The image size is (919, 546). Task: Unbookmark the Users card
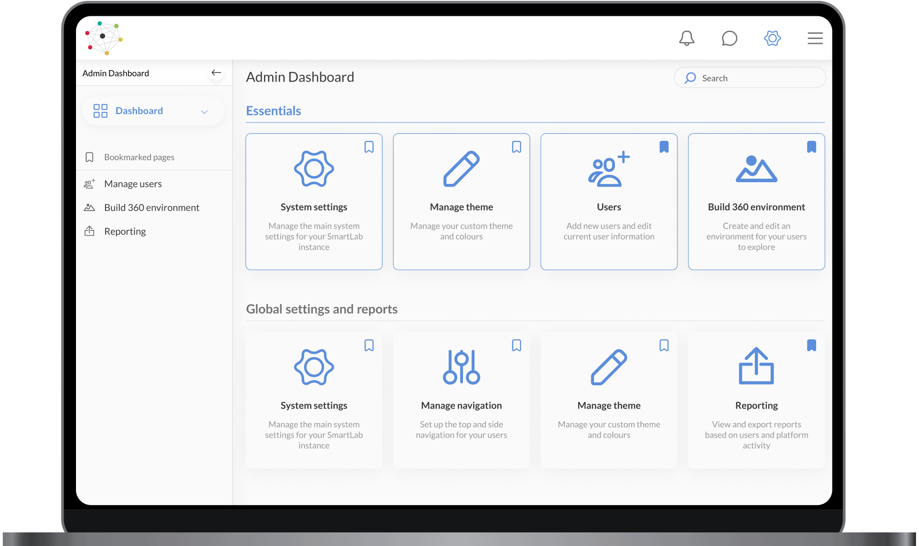click(664, 148)
